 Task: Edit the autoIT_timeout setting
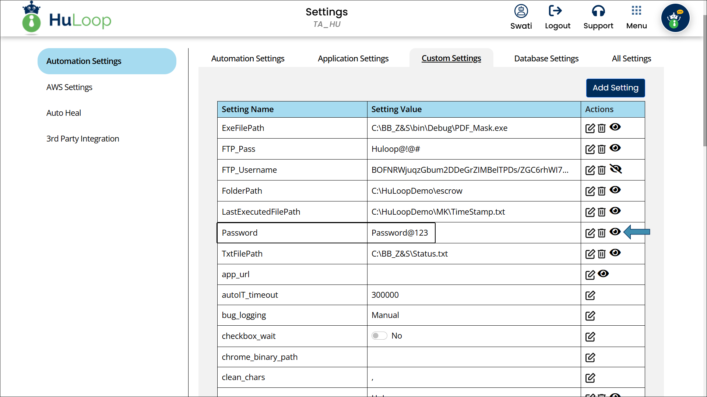590,296
